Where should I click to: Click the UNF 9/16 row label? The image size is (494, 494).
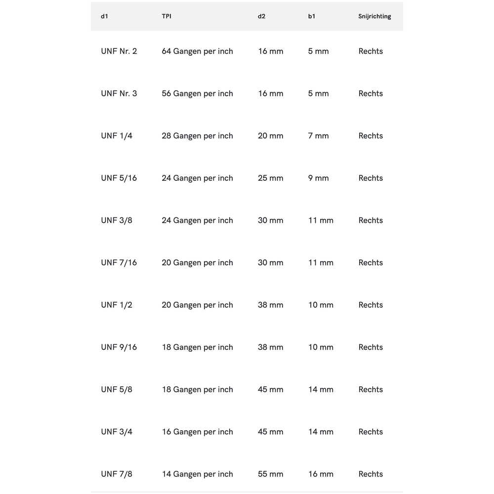[119, 347]
